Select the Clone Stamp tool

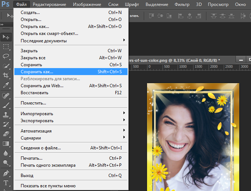tap(6, 115)
